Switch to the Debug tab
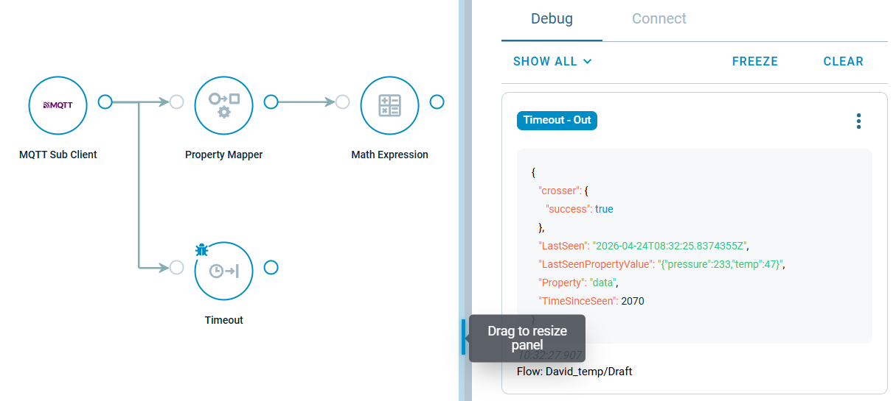Viewport: 893px width, 401px height. click(552, 19)
